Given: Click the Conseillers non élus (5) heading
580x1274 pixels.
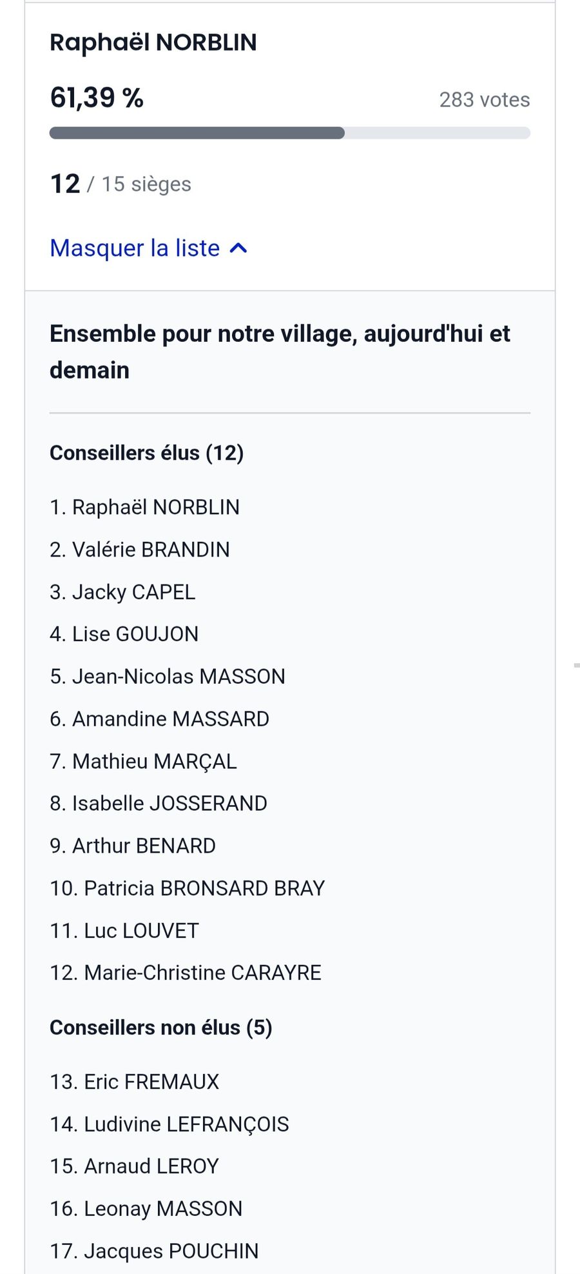Looking at the screenshot, I should pyautogui.click(x=161, y=1028).
